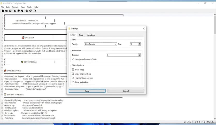Open the View menu
Viewport: 216px width, 125px height.
pyautogui.click(x=22, y=7)
